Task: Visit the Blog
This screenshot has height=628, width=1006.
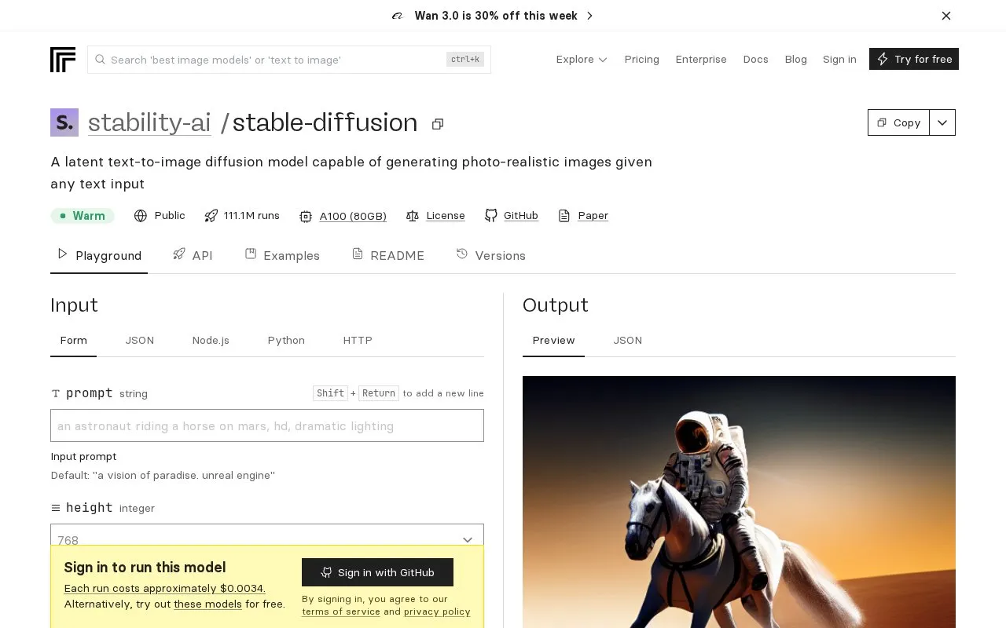Action: coord(796,60)
